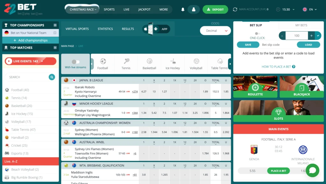The width and height of the screenshot is (326, 184).
Task: Open Results section
Action: point(128,29)
